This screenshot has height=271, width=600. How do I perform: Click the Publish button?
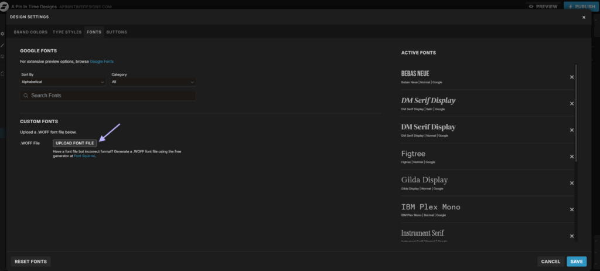coord(582,6)
